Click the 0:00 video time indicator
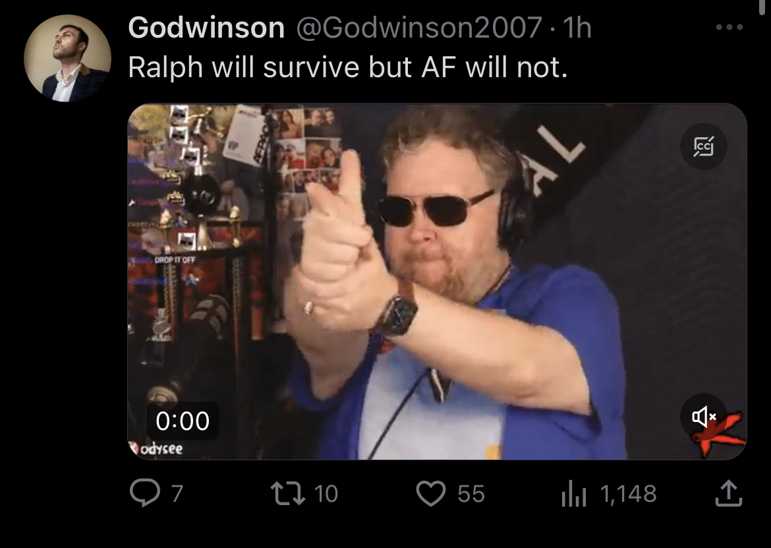The image size is (771, 548). coord(183,421)
